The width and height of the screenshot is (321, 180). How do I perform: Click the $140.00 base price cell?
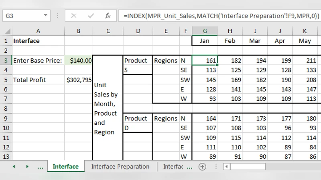point(79,60)
